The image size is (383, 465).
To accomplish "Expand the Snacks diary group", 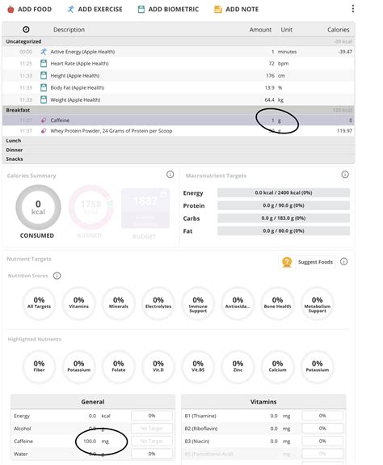I will click(x=179, y=159).
